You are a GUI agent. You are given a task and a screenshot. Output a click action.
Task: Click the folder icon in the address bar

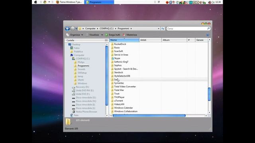[x=80, y=29]
